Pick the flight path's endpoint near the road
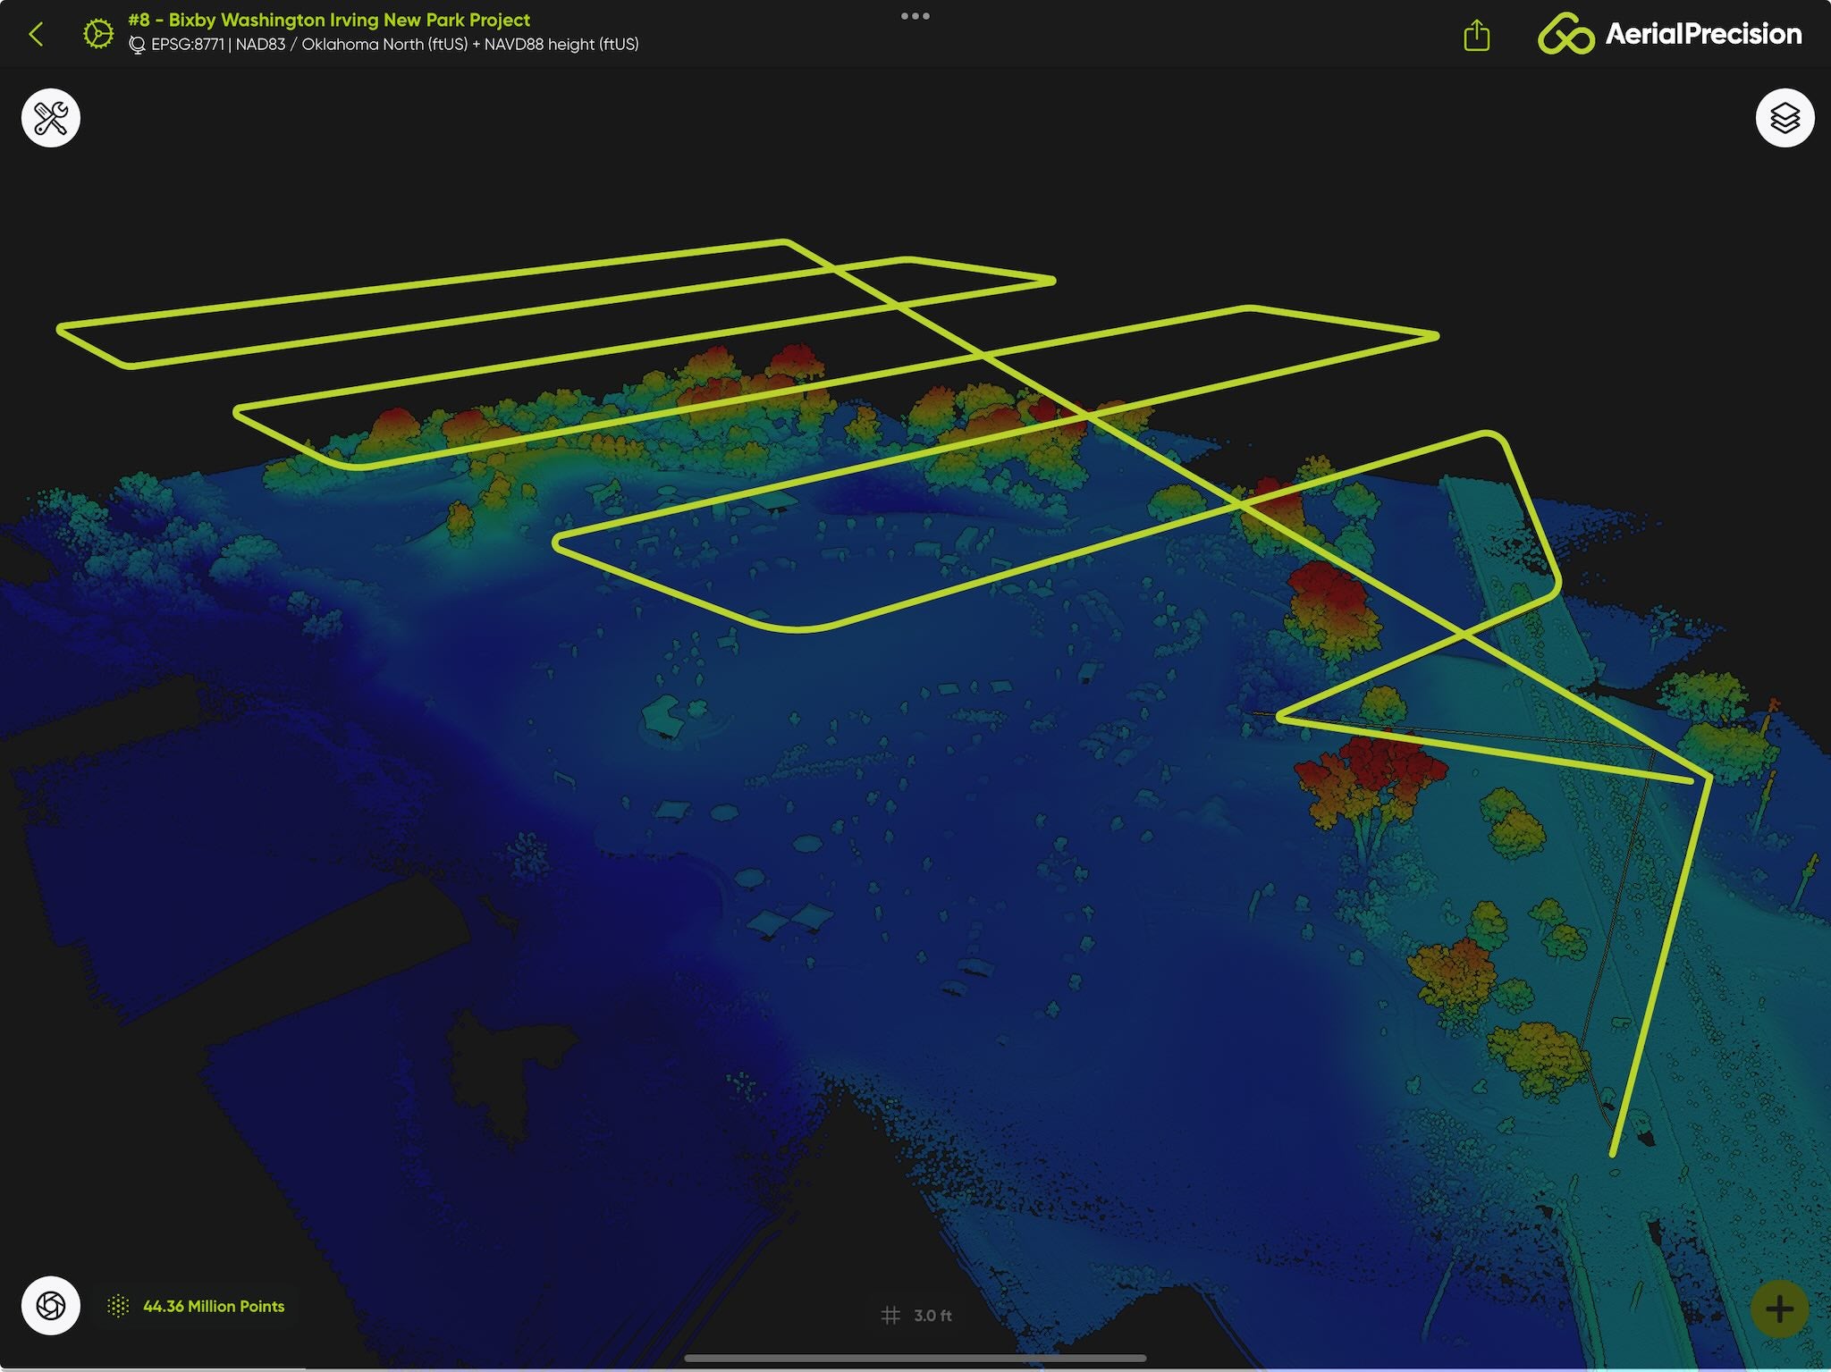Image resolution: width=1831 pixels, height=1372 pixels. coord(1613,1153)
